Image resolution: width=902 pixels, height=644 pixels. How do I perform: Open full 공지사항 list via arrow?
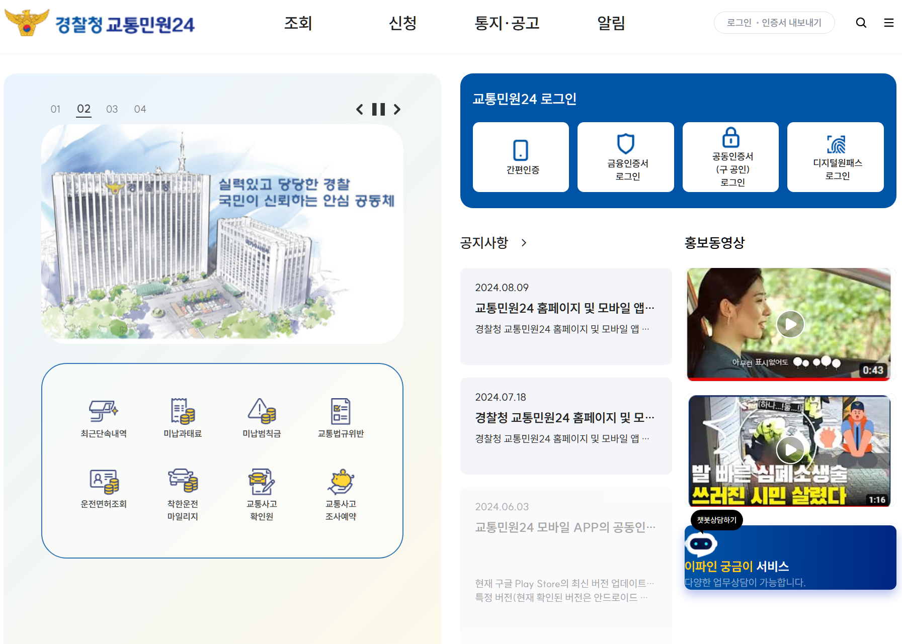click(524, 243)
